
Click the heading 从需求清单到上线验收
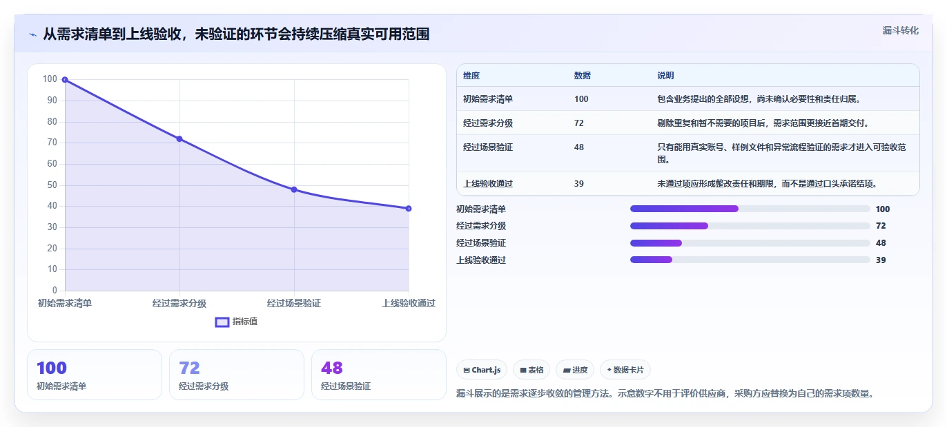[x=236, y=34]
